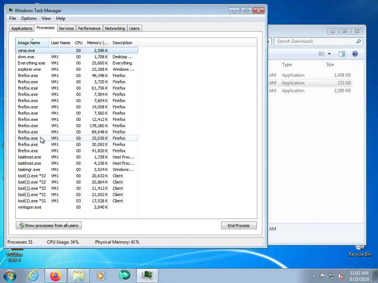Click the Show desktop strip
The width and height of the screenshot is (378, 283).
point(375,276)
